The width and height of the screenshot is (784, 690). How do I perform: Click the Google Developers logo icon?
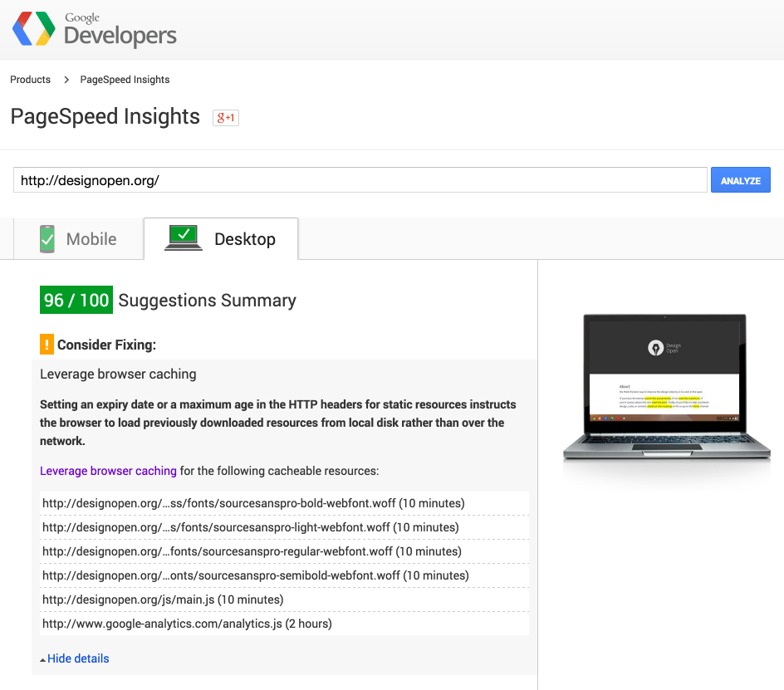34,28
